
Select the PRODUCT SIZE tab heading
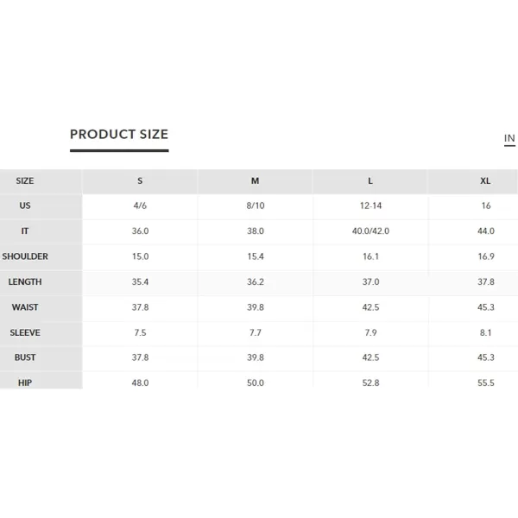tap(119, 135)
